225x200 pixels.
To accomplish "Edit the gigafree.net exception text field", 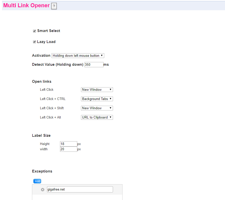I will click(80, 189).
